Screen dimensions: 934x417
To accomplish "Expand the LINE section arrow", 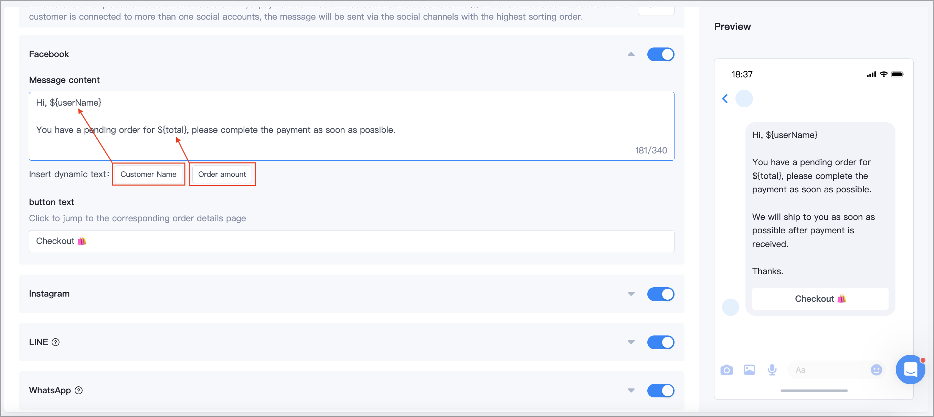I will [x=631, y=342].
